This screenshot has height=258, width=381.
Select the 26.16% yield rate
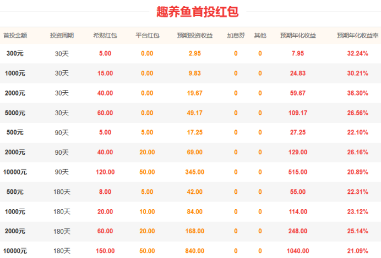358,152
